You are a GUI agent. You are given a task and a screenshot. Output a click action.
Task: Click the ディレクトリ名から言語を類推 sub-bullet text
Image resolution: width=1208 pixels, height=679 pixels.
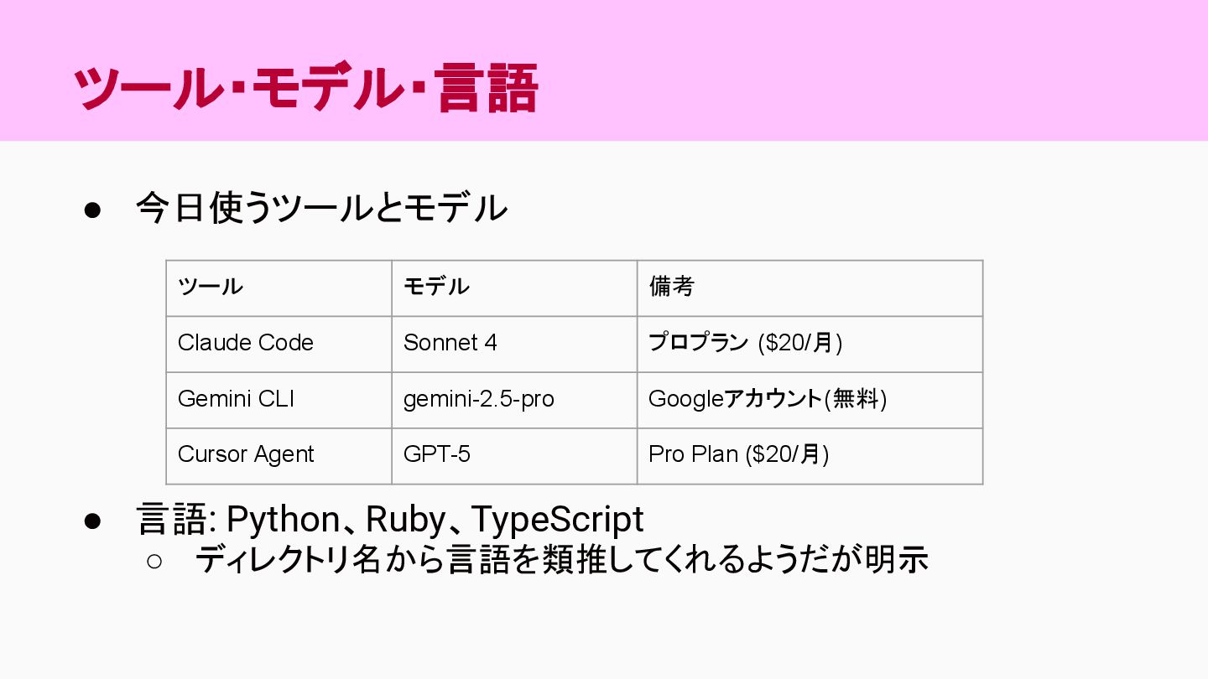pyautogui.click(x=561, y=560)
